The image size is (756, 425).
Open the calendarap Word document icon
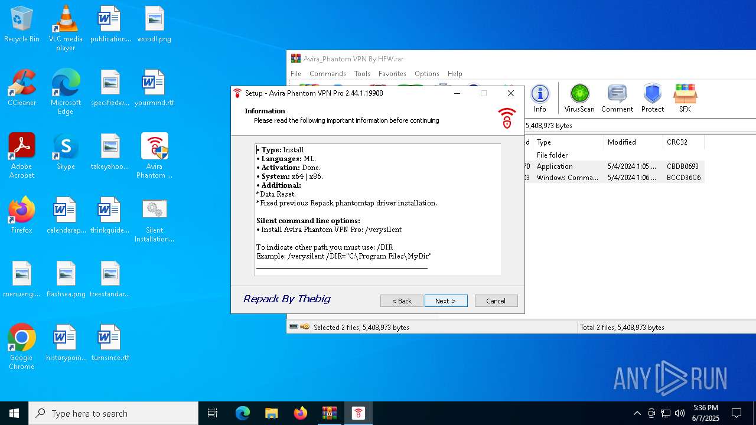click(66, 215)
